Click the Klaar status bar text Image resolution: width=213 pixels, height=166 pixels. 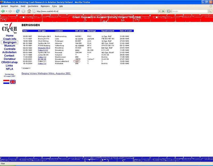point(3,164)
